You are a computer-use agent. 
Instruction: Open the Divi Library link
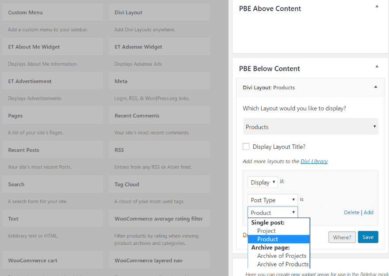point(314,161)
